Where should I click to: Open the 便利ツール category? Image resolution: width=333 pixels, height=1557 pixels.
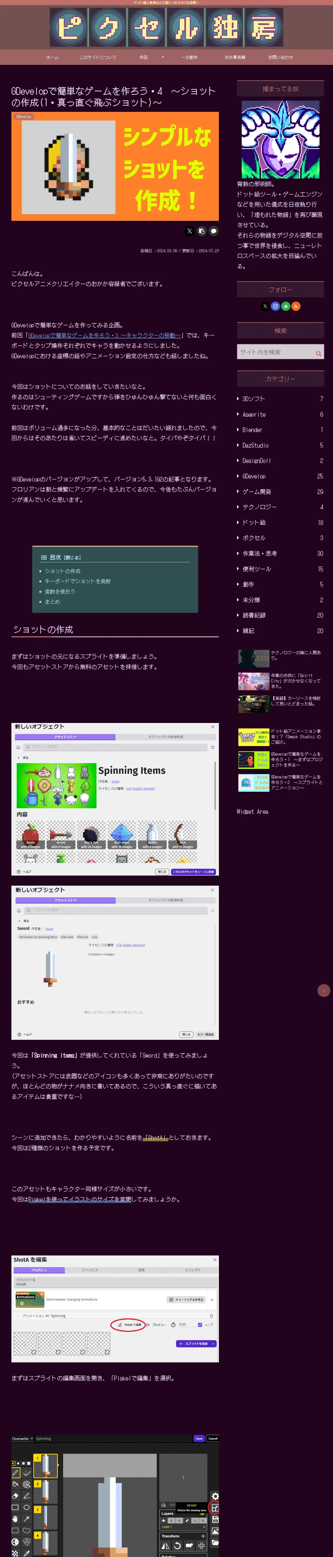280,569
